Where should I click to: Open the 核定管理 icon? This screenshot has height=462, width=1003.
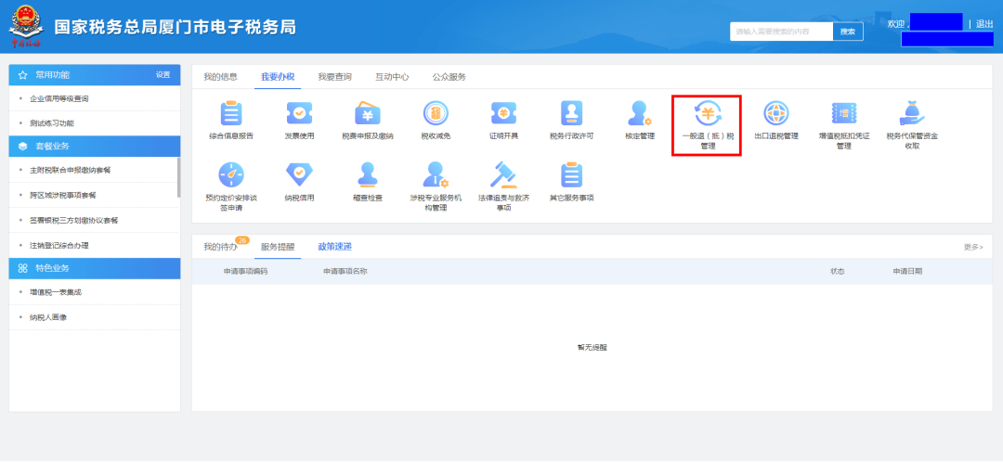[x=640, y=114]
